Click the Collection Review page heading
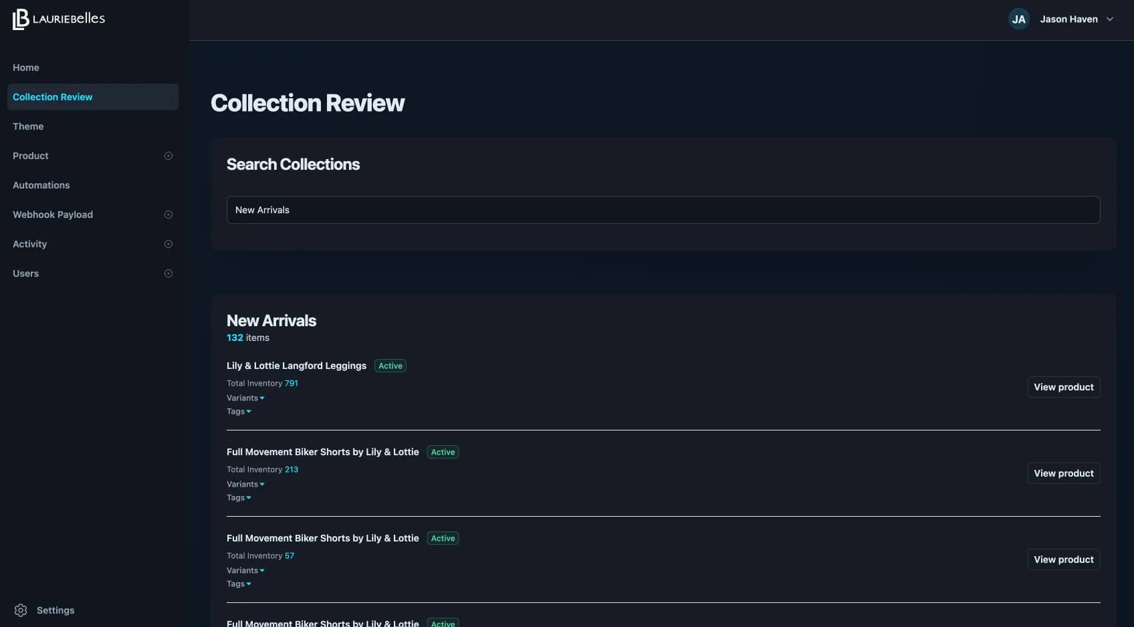The height and width of the screenshot is (627, 1134). coord(308,103)
